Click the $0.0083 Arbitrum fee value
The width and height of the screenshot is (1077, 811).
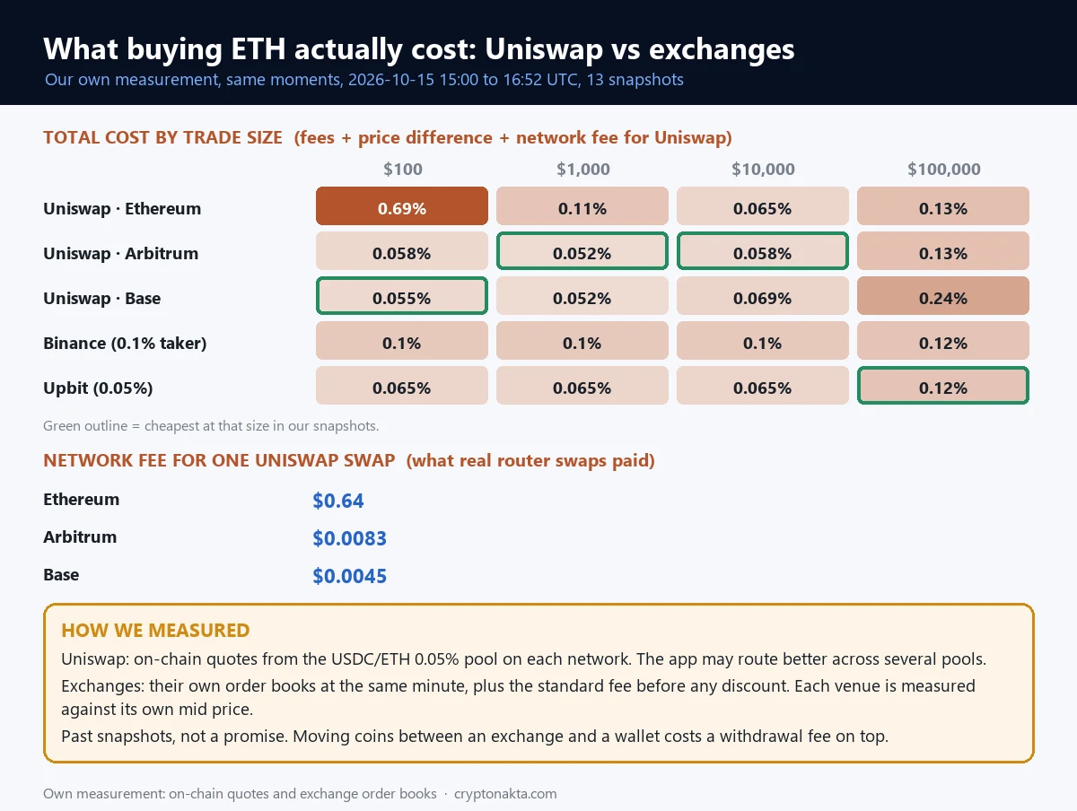click(x=349, y=539)
